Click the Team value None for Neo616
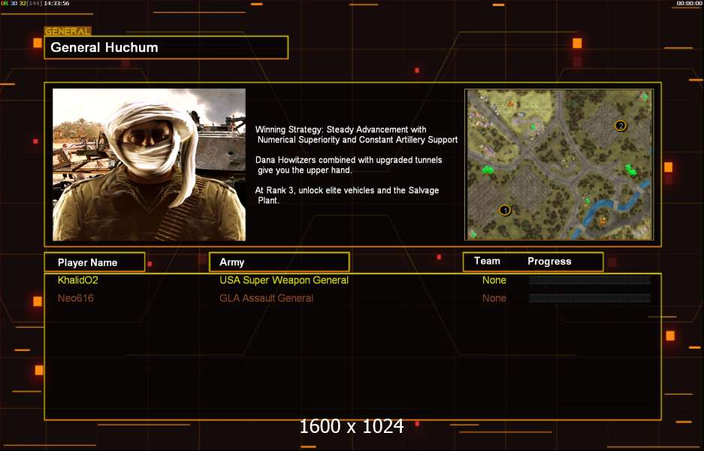The image size is (704, 451). (494, 298)
